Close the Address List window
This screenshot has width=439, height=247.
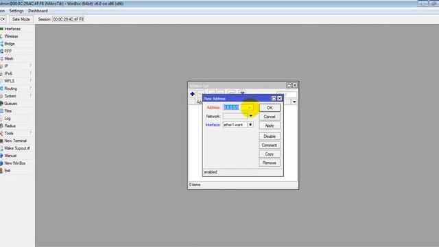point(294,85)
